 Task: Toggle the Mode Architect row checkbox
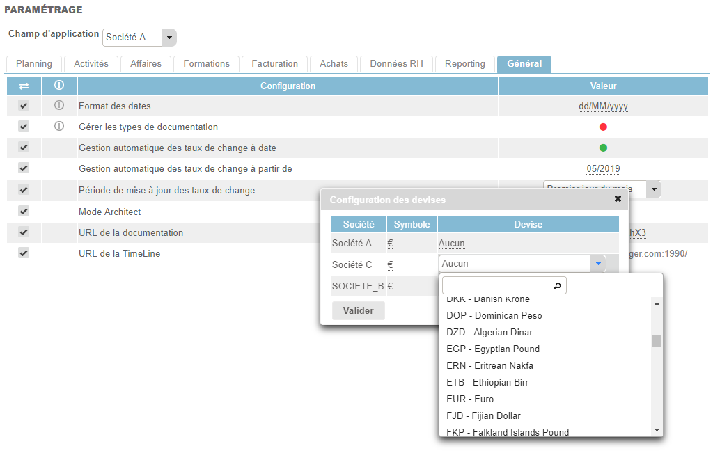click(24, 211)
